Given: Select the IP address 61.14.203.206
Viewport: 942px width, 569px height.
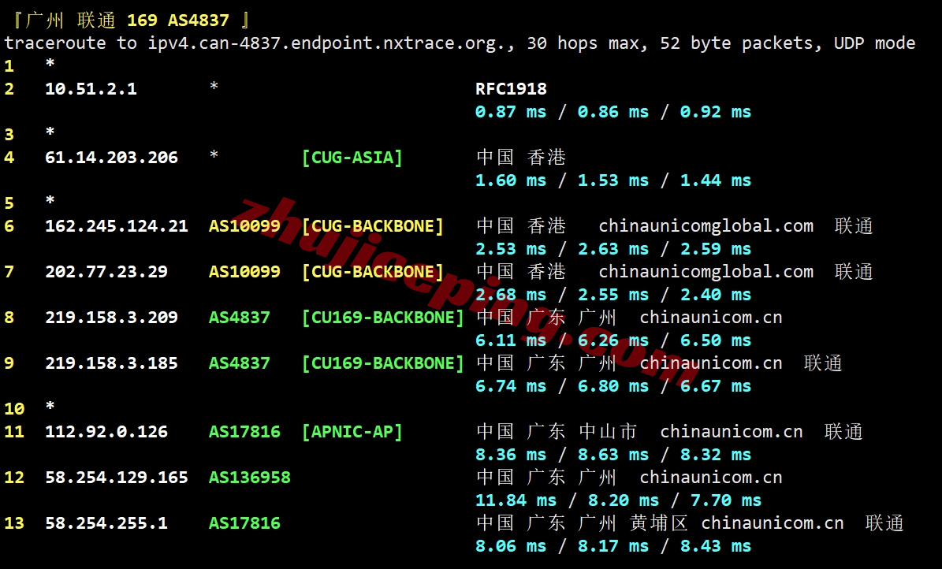Looking at the screenshot, I should point(111,158).
